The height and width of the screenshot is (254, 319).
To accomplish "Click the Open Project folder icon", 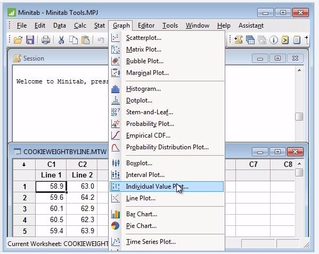I will click(x=18, y=40).
